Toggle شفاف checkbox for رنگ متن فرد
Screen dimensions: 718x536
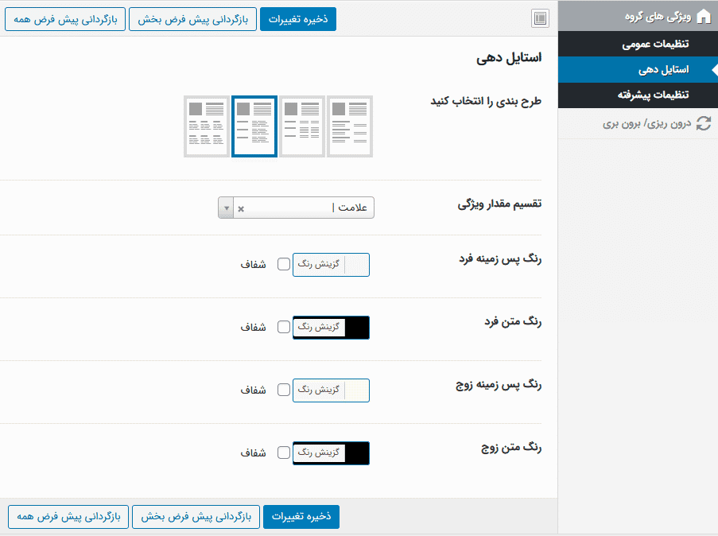point(284,327)
